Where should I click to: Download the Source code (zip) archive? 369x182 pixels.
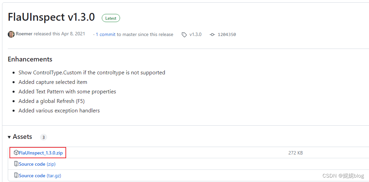[x=32, y=164]
